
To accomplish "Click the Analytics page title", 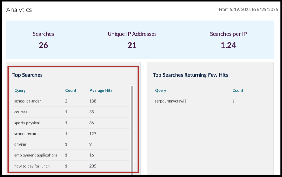I will (18, 10).
